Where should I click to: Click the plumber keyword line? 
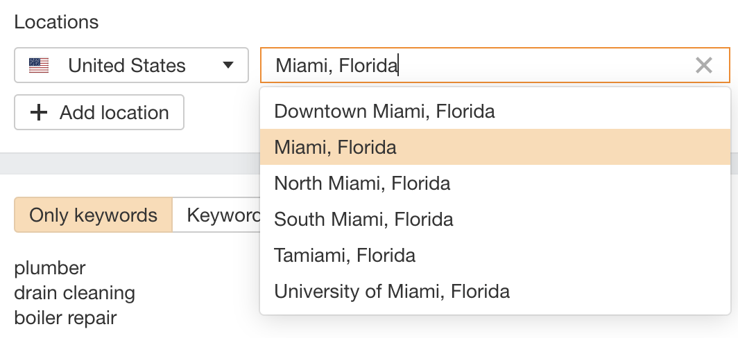click(x=50, y=268)
